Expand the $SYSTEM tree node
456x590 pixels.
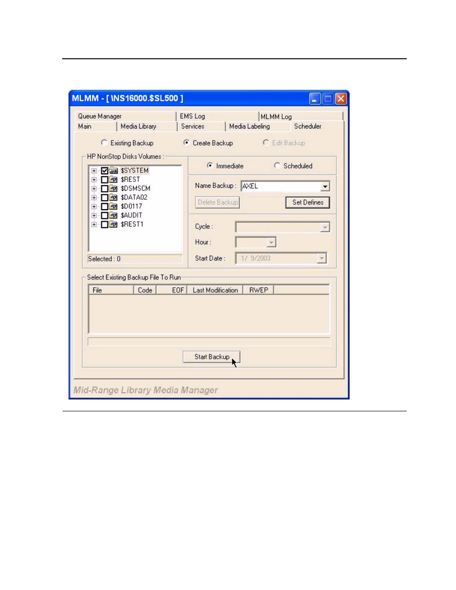(94, 171)
